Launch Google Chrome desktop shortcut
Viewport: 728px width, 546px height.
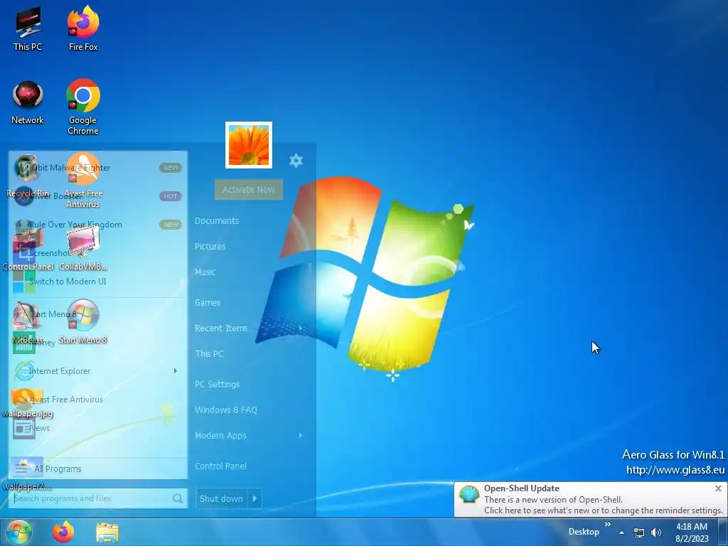click(x=83, y=107)
